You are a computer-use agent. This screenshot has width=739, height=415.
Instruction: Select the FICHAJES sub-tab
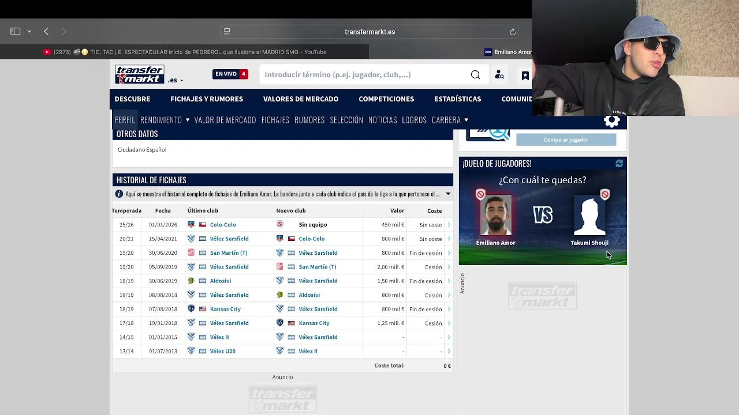pyautogui.click(x=275, y=120)
